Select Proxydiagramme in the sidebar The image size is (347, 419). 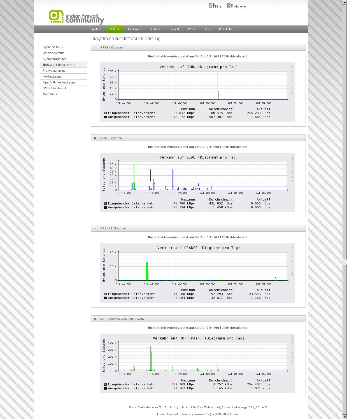[x=54, y=71]
